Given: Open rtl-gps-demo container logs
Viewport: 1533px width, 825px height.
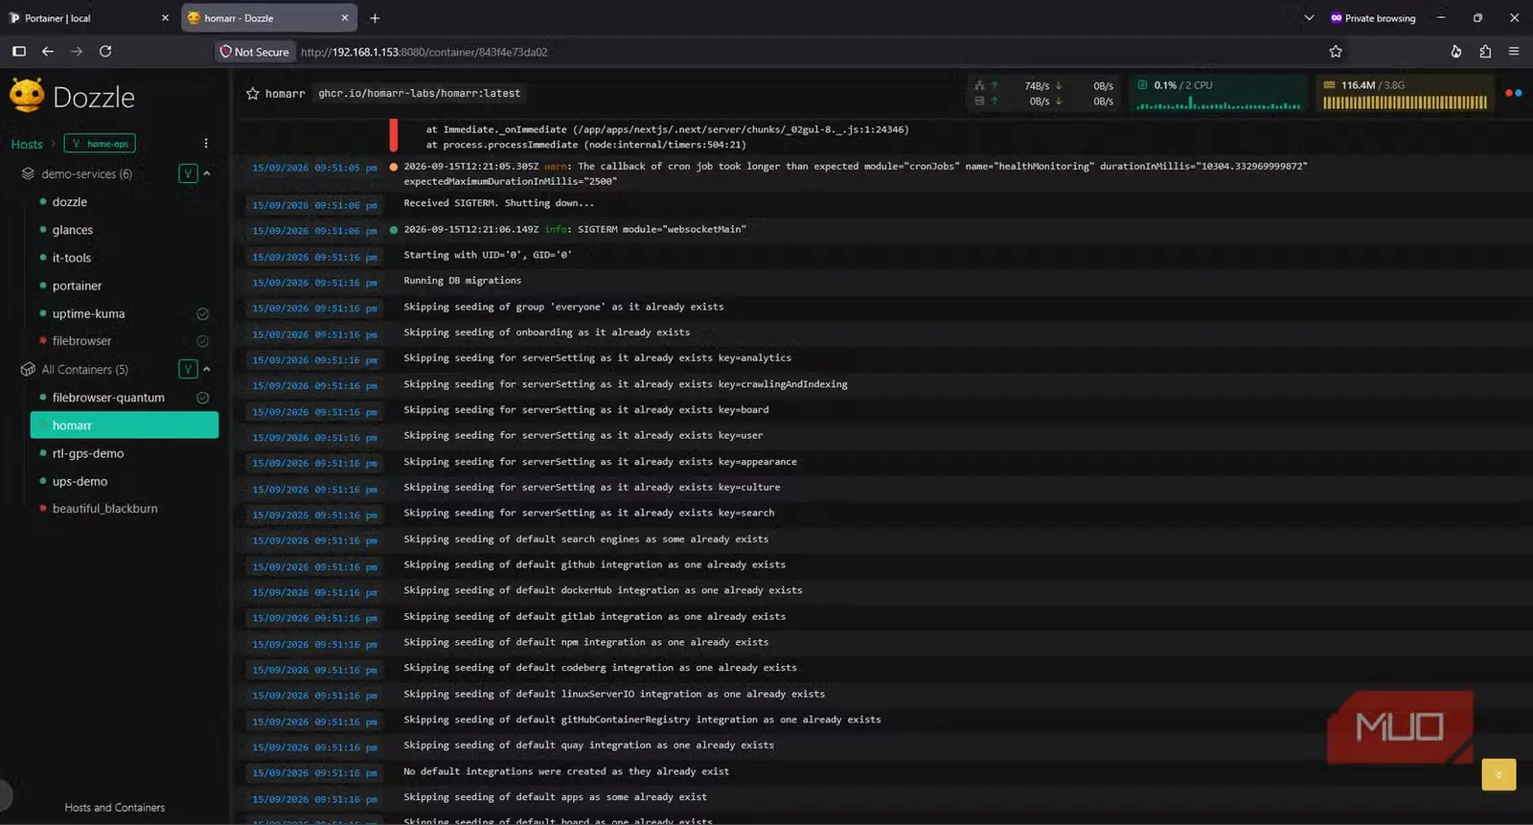Looking at the screenshot, I should click(x=88, y=453).
